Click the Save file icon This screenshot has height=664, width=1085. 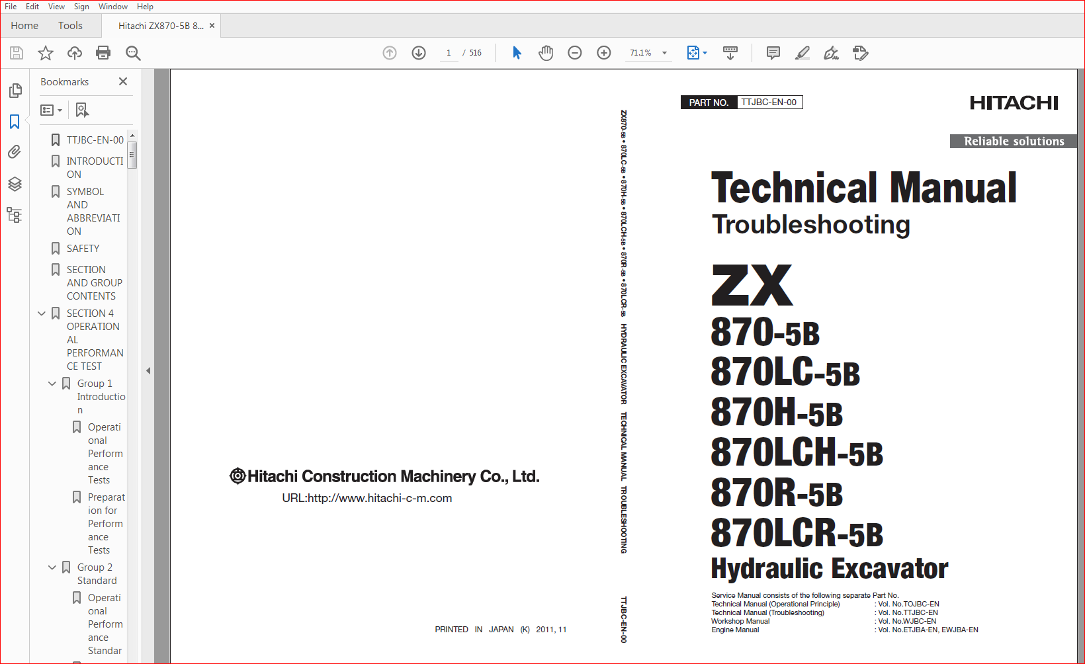pos(17,53)
